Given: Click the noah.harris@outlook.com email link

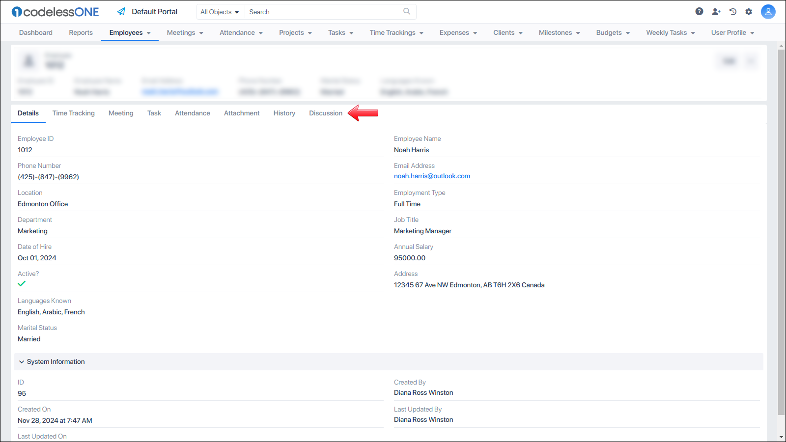Looking at the screenshot, I should coord(432,176).
